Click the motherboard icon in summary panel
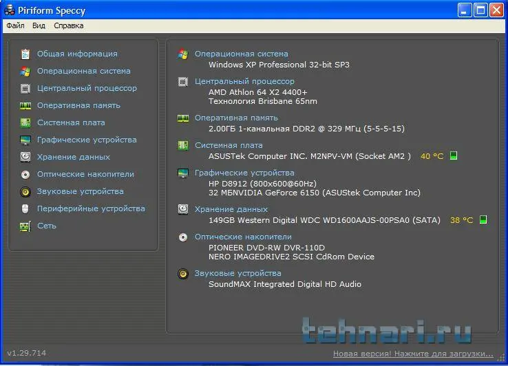This screenshot has height=366, width=508. click(183, 145)
